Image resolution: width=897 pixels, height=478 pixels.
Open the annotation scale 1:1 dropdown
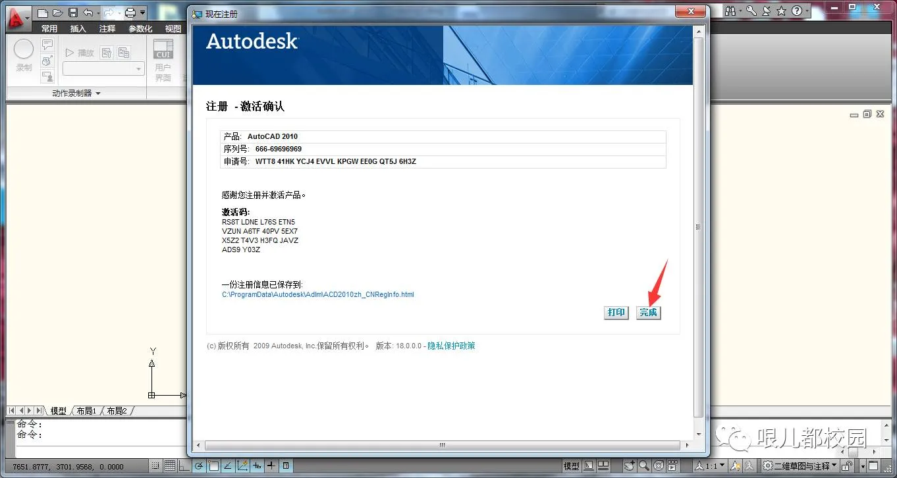(709, 466)
